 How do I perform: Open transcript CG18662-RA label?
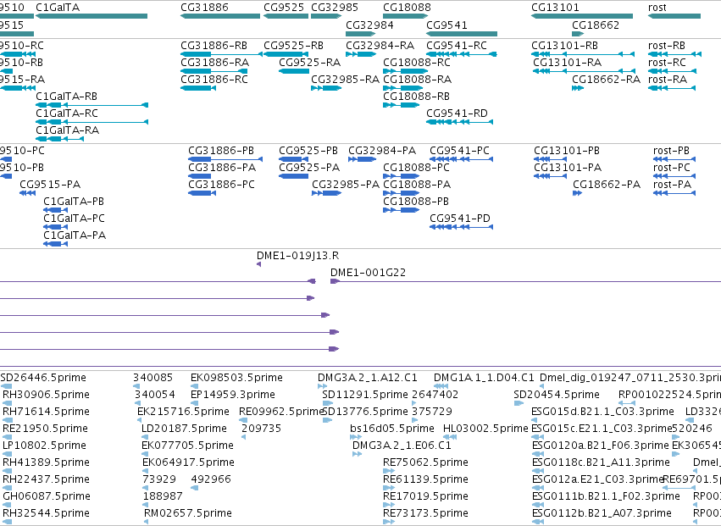[606, 80]
